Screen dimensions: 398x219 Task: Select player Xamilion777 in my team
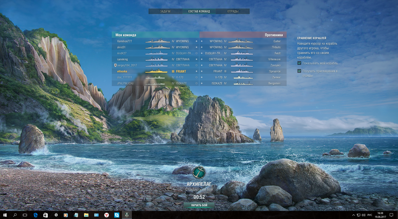(x=124, y=41)
